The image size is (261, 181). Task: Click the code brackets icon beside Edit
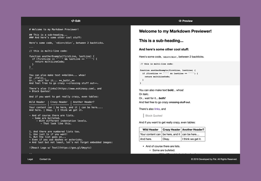point(73,21)
